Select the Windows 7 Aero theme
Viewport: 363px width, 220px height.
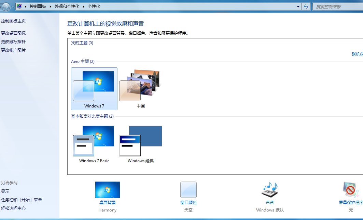point(94,88)
